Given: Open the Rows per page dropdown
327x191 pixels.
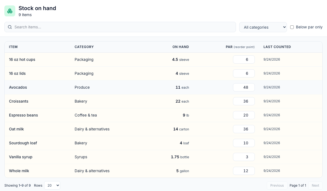Looking at the screenshot, I should [52, 185].
